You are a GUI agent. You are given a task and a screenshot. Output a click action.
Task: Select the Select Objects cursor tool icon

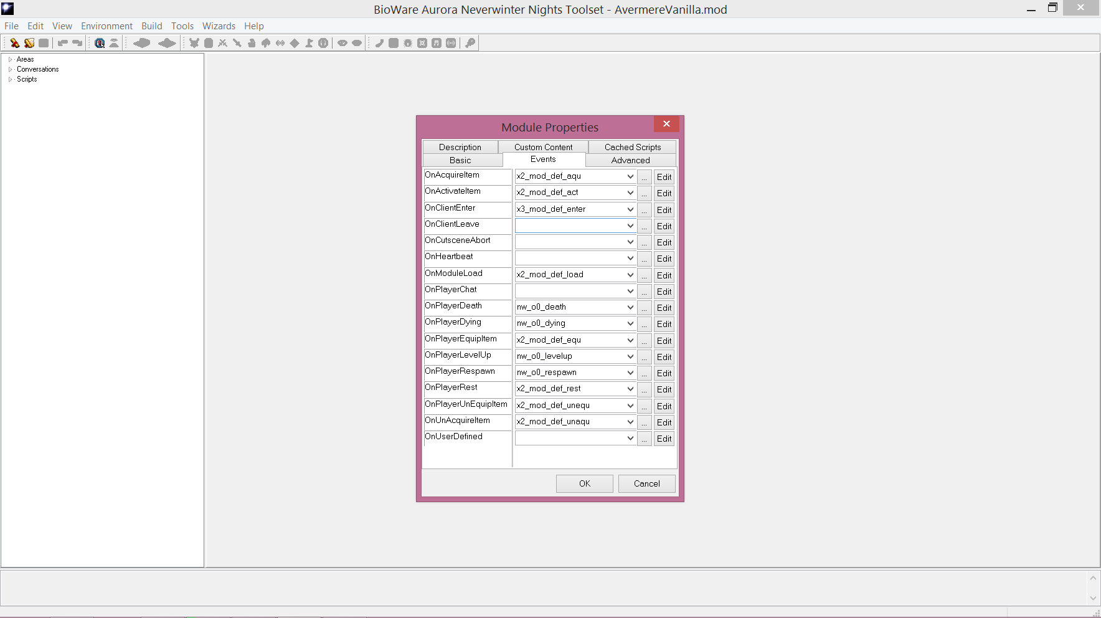pyautogui.click(x=100, y=43)
